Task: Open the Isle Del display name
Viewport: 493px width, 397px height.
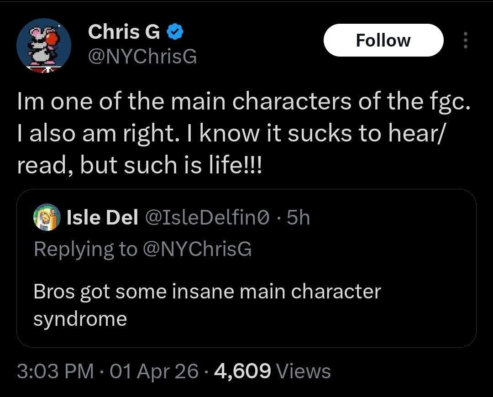Action: click(102, 217)
